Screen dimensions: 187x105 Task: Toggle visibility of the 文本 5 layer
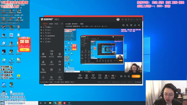[41, 30]
